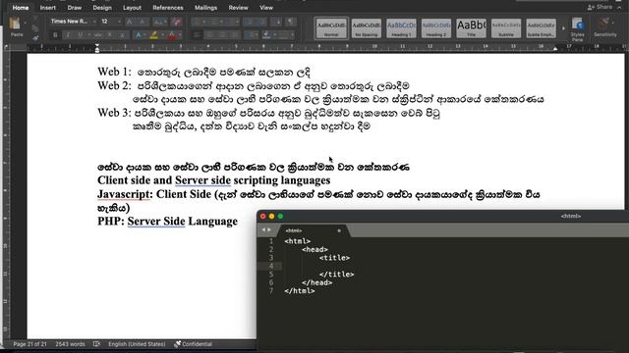This screenshot has height=353, width=629.
Task: Open the Styles Pane
Action: (577, 29)
